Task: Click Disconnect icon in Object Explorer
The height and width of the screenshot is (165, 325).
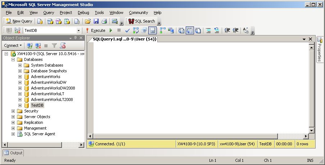Action: click(x=38, y=45)
